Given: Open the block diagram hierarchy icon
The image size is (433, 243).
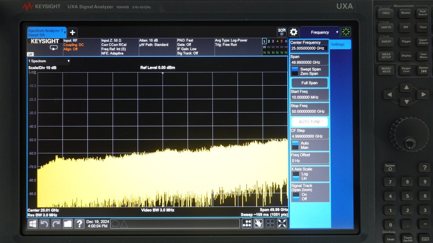Looking at the screenshot, I should [x=247, y=223].
